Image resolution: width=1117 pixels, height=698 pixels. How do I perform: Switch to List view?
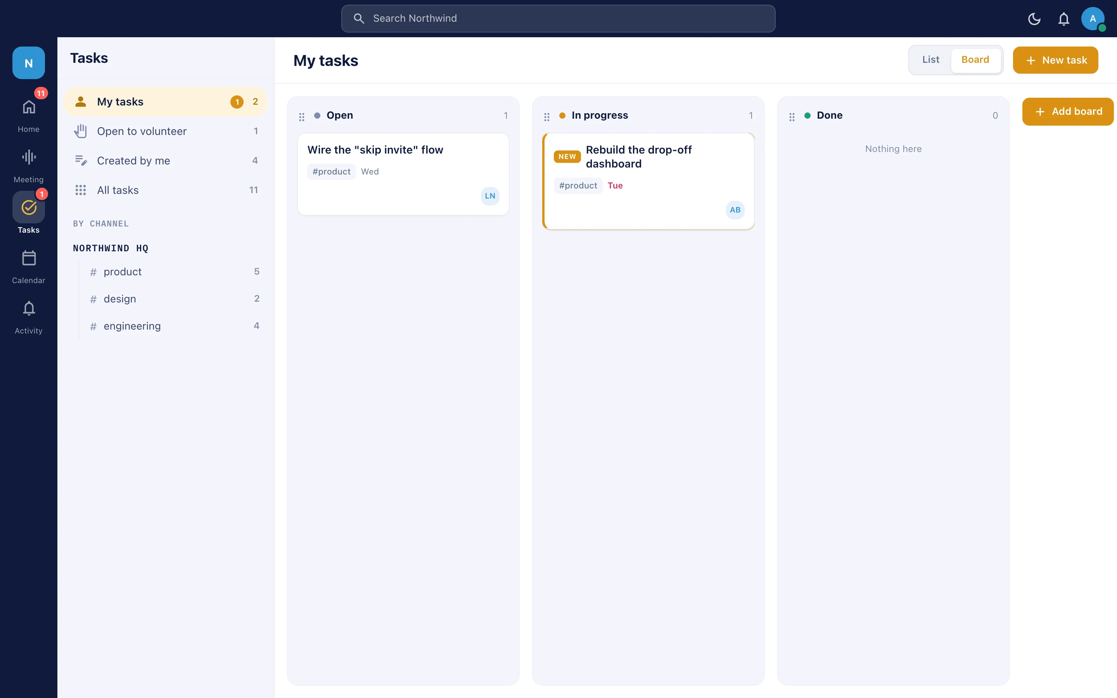click(x=930, y=60)
